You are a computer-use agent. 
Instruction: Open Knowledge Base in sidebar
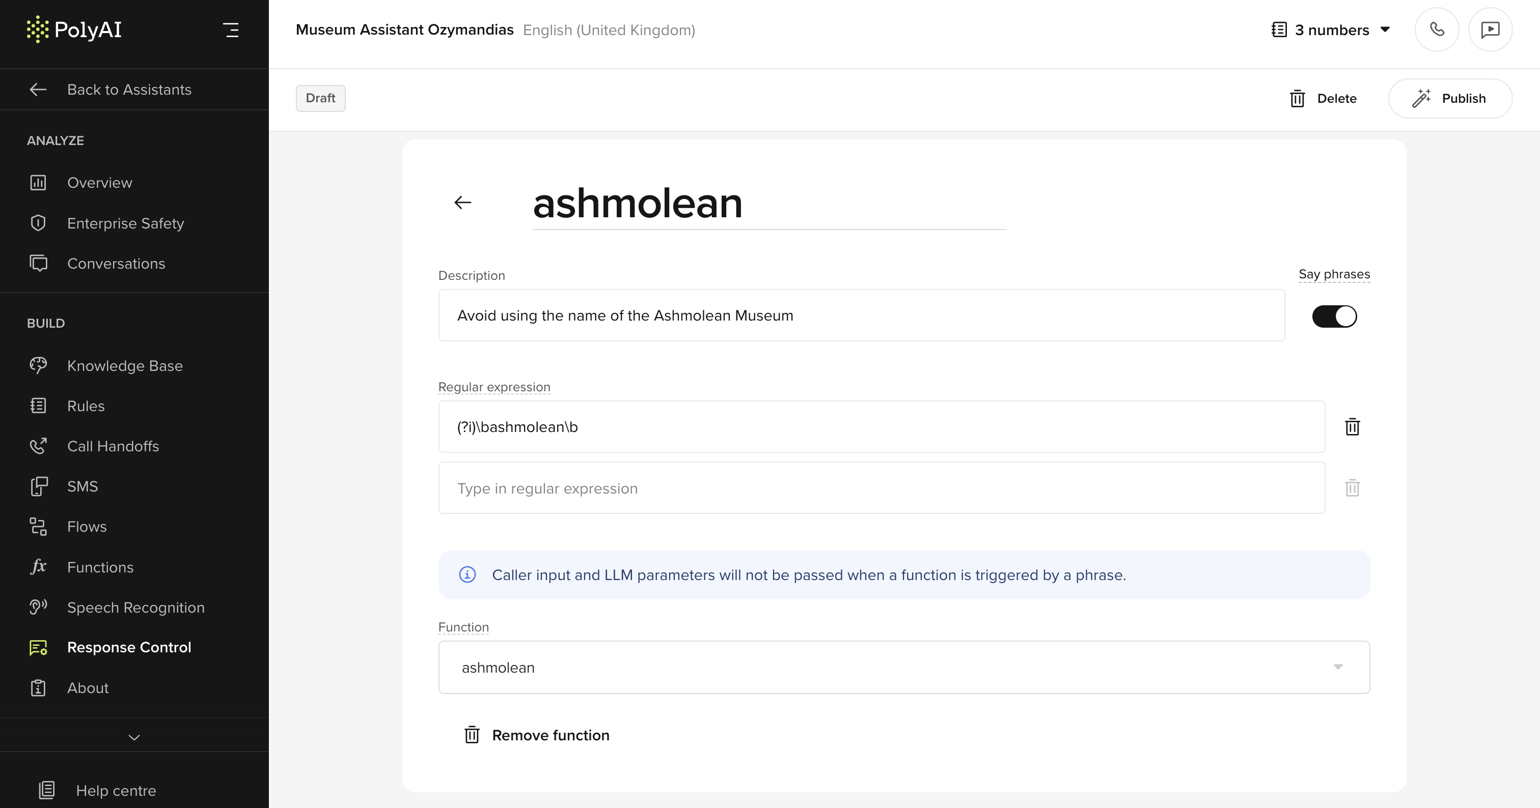point(124,365)
